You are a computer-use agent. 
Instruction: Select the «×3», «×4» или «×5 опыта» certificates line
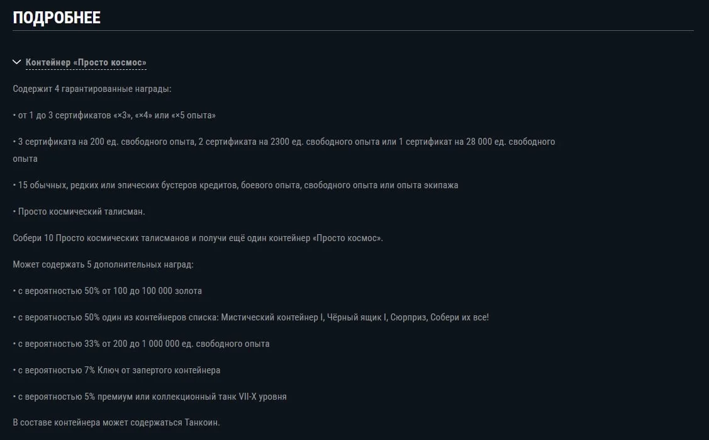click(114, 115)
